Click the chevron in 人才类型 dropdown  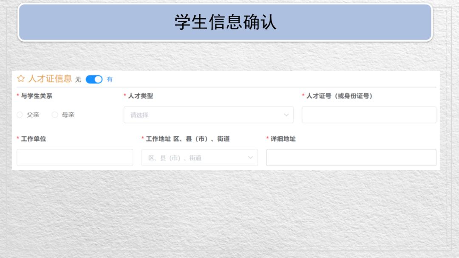click(x=286, y=115)
